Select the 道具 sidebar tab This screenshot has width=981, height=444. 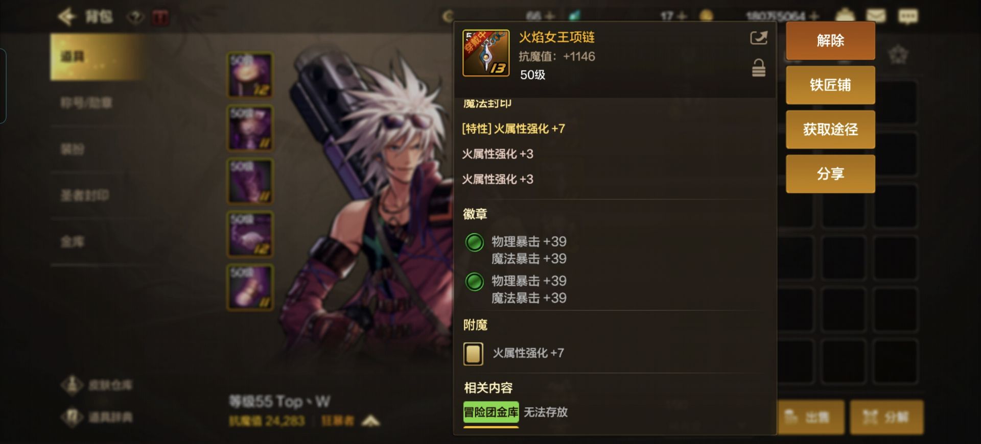[97, 57]
